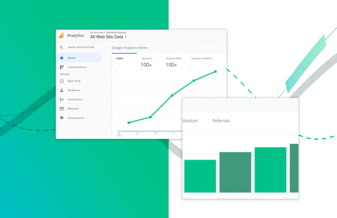Select the Session Duration metric tab
The width and height of the screenshot is (337, 218).
tap(201, 59)
